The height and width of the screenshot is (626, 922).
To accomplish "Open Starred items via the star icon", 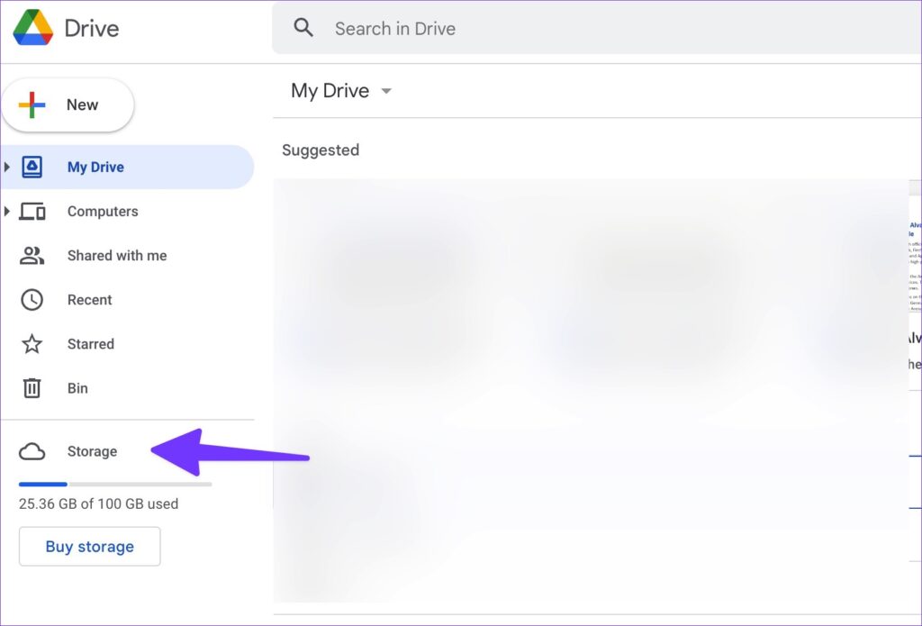I will (32, 344).
